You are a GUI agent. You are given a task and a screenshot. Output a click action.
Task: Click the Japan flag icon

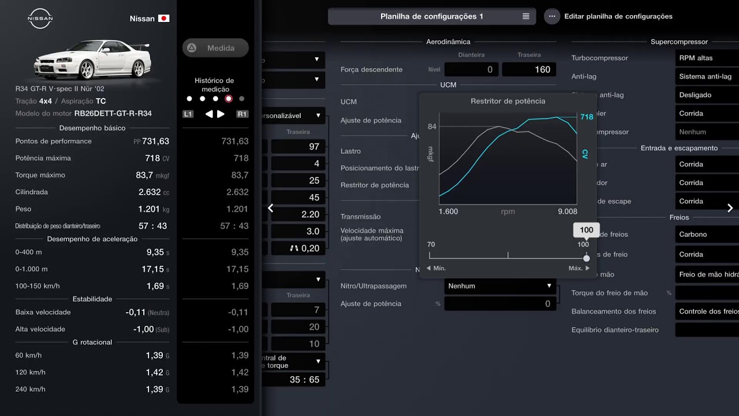pyautogui.click(x=164, y=18)
